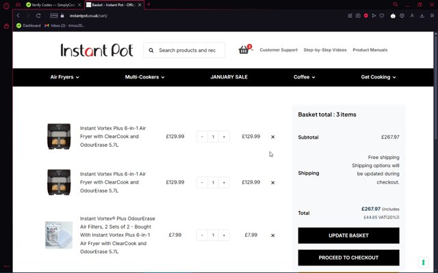Reload the current page
Screen dimensions: 438x273
pyautogui.click(x=38, y=16)
